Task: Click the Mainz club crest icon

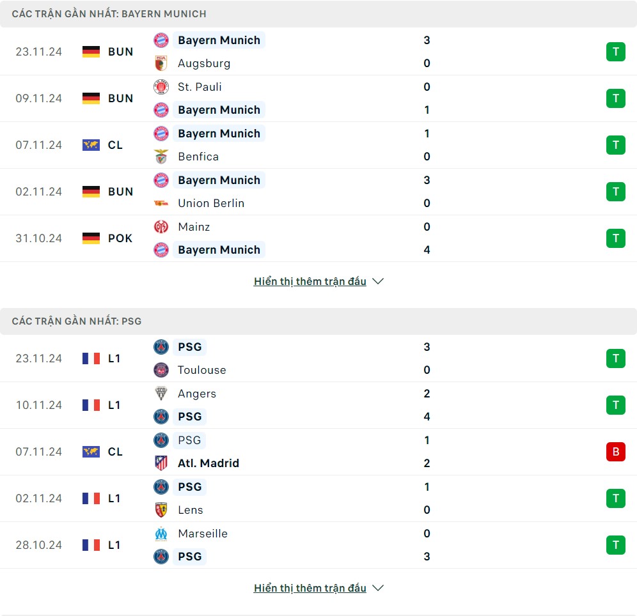Action: (161, 227)
